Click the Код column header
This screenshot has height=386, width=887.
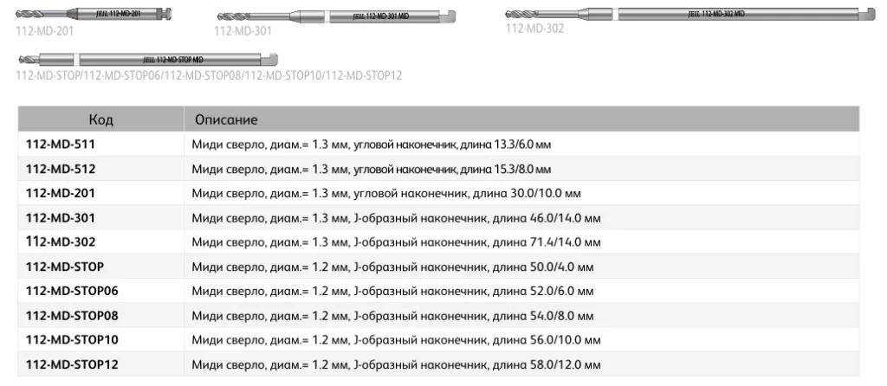[100, 119]
